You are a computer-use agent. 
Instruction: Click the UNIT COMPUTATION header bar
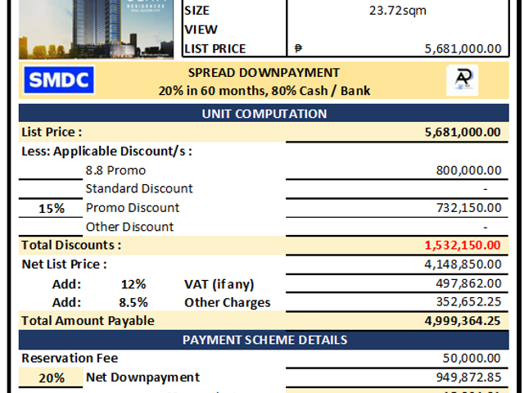click(264, 113)
